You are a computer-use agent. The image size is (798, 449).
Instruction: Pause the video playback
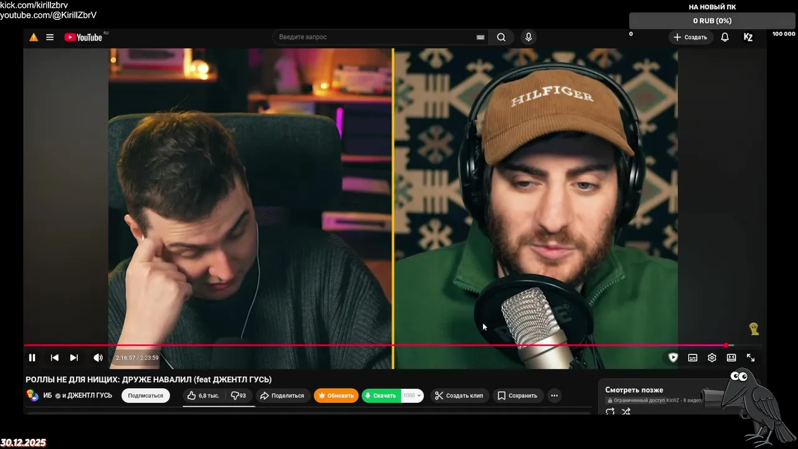point(32,357)
